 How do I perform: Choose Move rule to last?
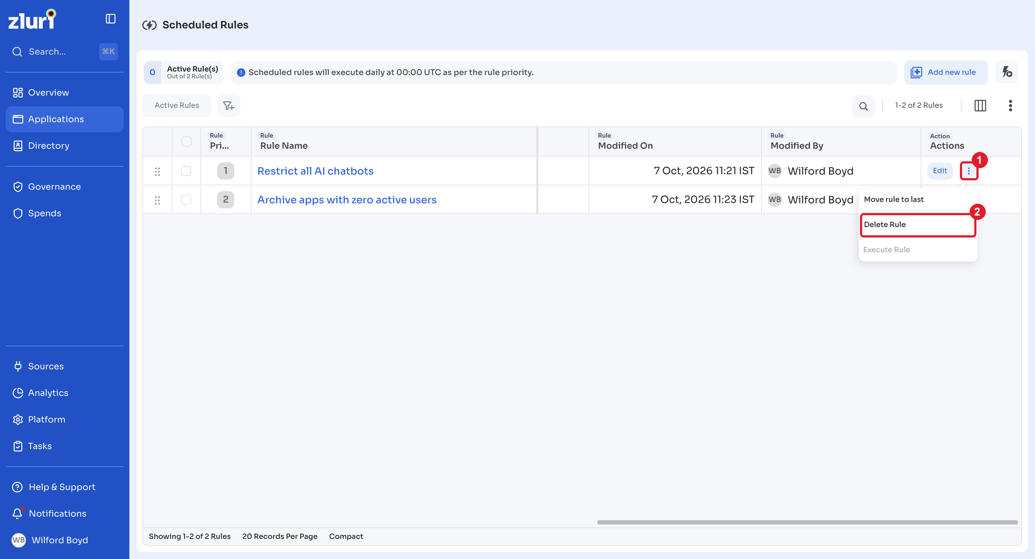click(x=918, y=200)
